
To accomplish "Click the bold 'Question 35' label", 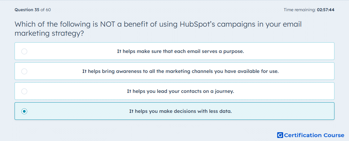I will click(x=27, y=10).
